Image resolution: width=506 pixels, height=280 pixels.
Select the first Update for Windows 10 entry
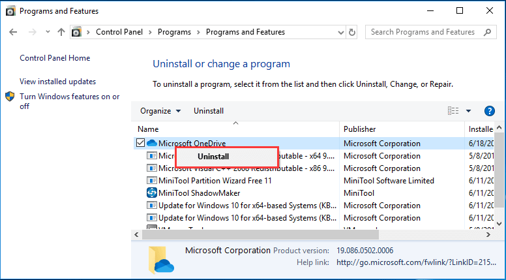(247, 206)
